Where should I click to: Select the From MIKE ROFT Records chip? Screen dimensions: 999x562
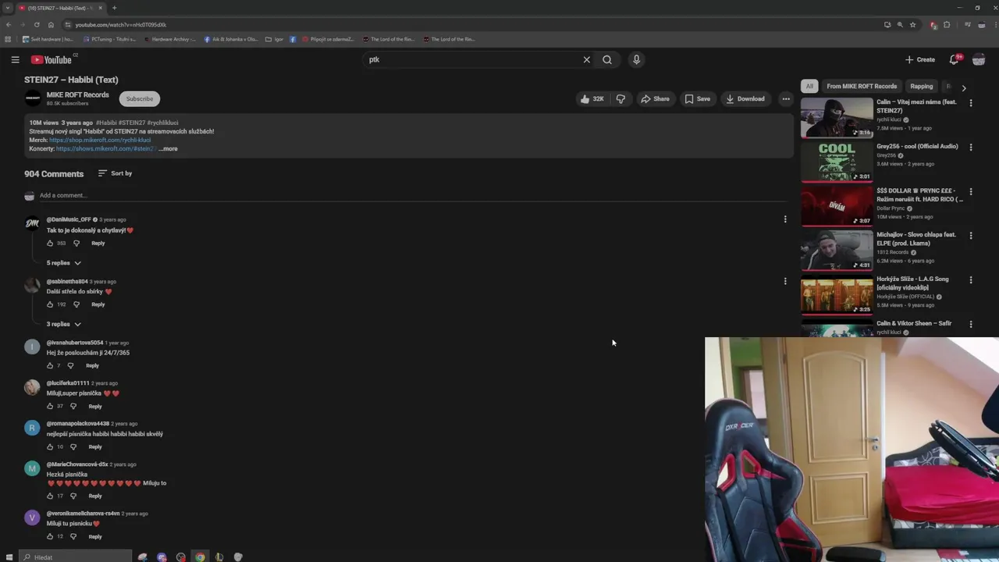[x=862, y=87]
